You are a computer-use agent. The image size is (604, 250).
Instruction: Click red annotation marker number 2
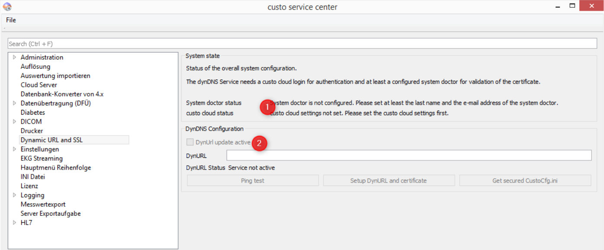pyautogui.click(x=259, y=143)
